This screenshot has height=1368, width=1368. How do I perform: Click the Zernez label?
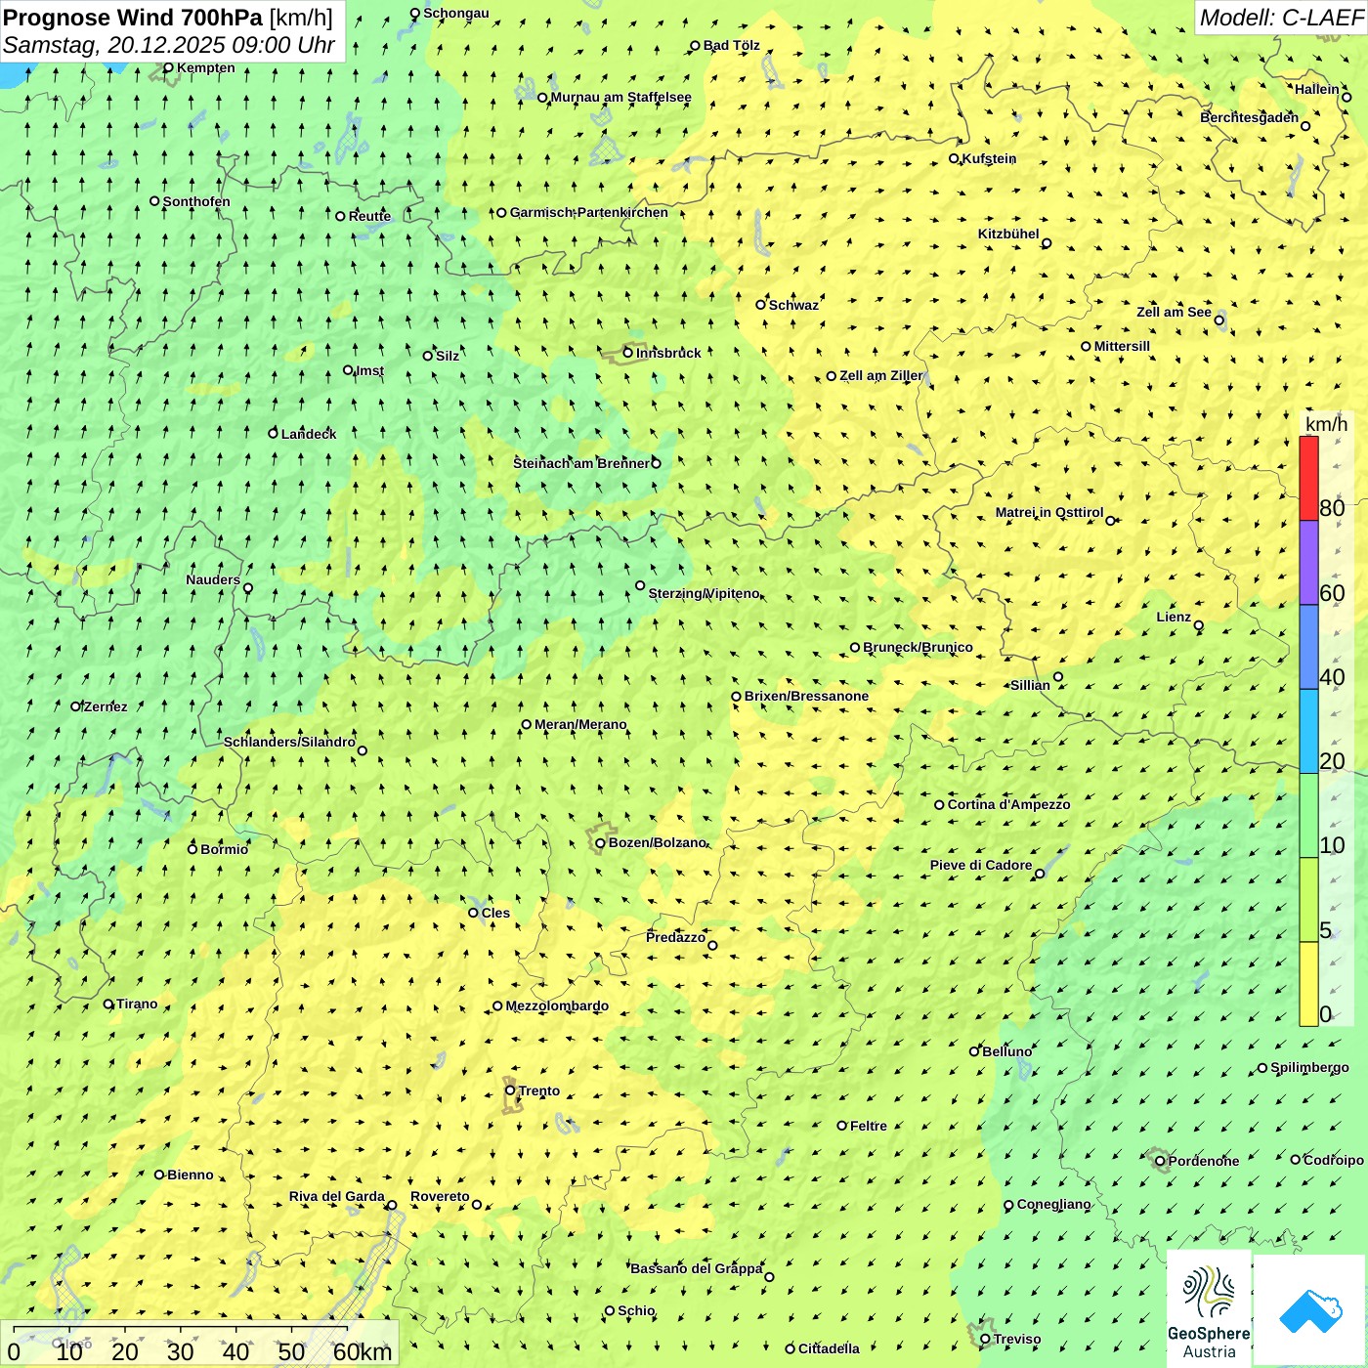106,706
